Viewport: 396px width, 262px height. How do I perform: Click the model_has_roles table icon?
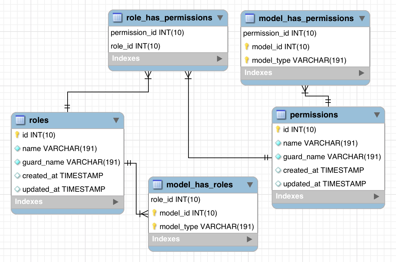(x=157, y=185)
